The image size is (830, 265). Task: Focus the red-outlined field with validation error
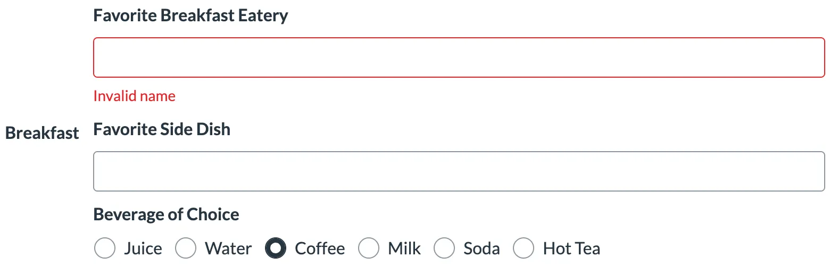(459, 57)
